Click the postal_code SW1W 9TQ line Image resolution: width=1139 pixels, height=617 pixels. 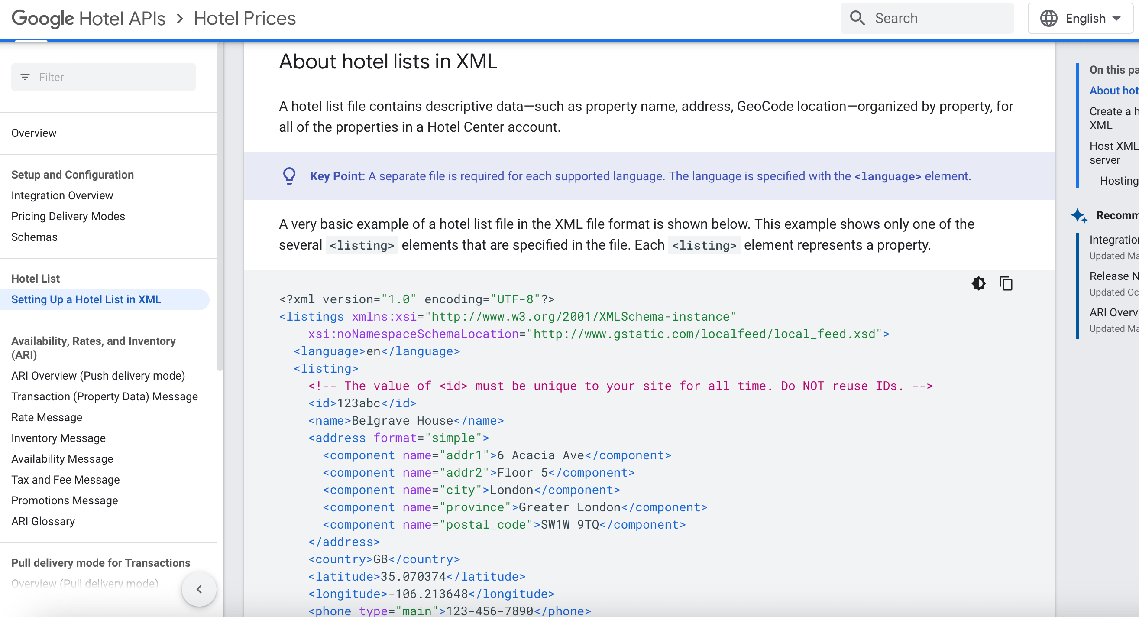click(x=504, y=524)
